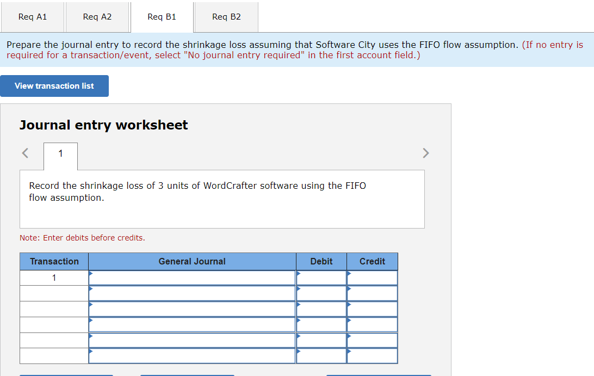Open the Req B2 tab

[226, 17]
